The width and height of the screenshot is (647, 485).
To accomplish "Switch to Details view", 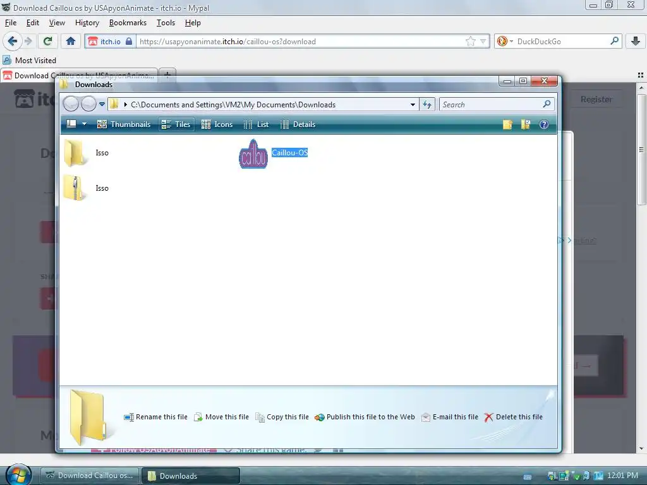I will [x=298, y=124].
